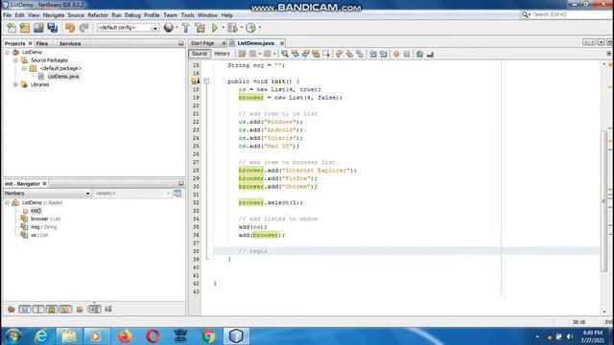
Task: Expand the Libraries tree node
Action: [15, 84]
